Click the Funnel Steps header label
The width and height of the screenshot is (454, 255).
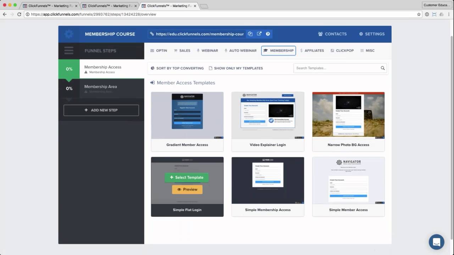(100, 51)
